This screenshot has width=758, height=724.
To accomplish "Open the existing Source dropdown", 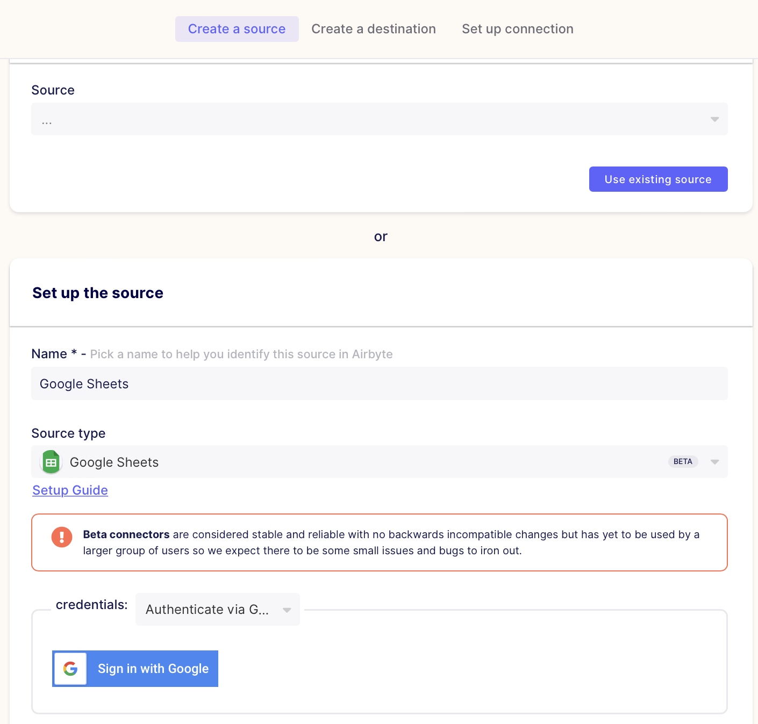I will 379,119.
